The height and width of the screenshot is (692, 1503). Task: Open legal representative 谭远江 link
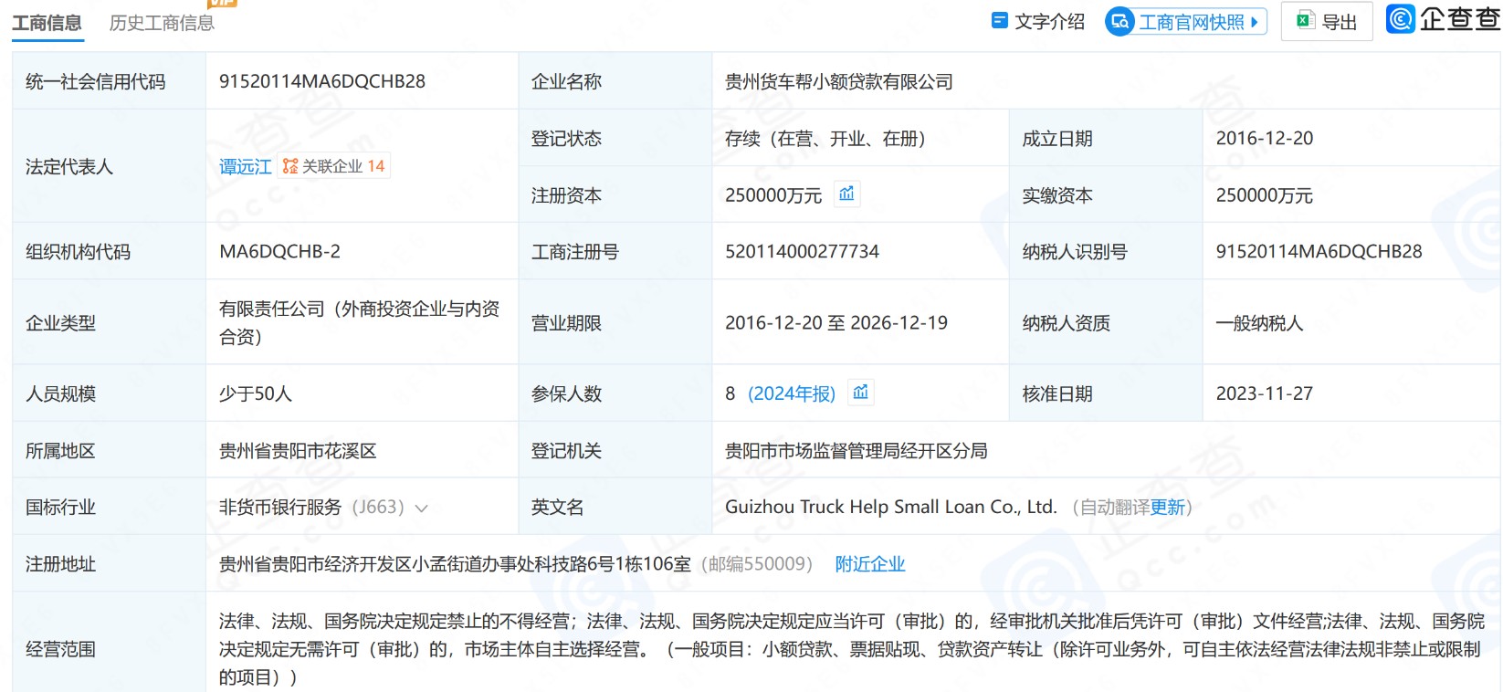(x=245, y=166)
